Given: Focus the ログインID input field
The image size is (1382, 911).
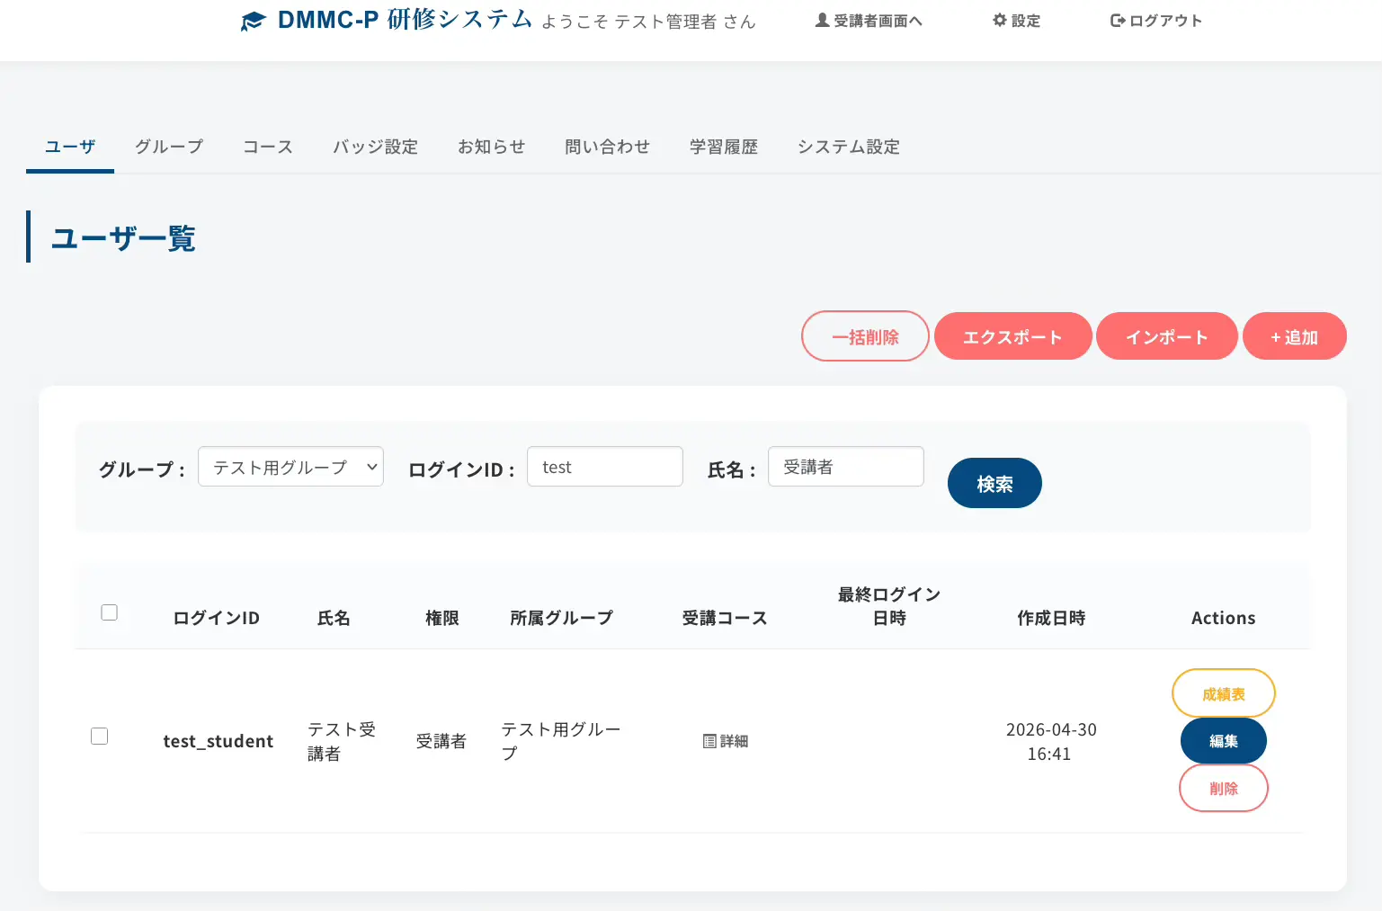Looking at the screenshot, I should click(604, 467).
